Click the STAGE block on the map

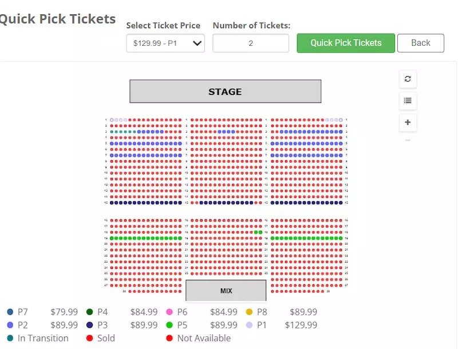pos(225,92)
